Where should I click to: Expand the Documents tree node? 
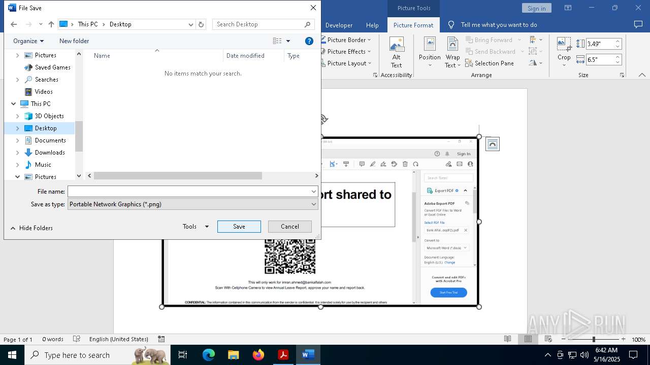click(x=18, y=140)
